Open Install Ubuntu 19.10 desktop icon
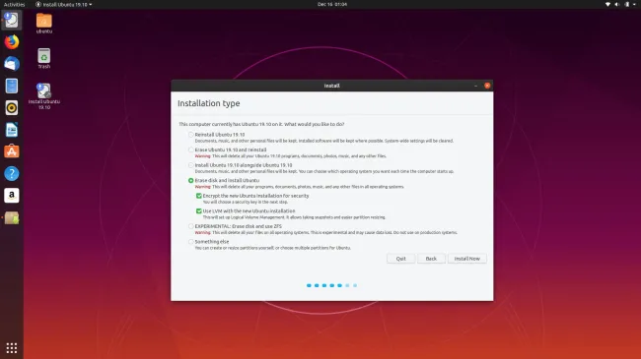This screenshot has height=359, width=641. click(44, 95)
